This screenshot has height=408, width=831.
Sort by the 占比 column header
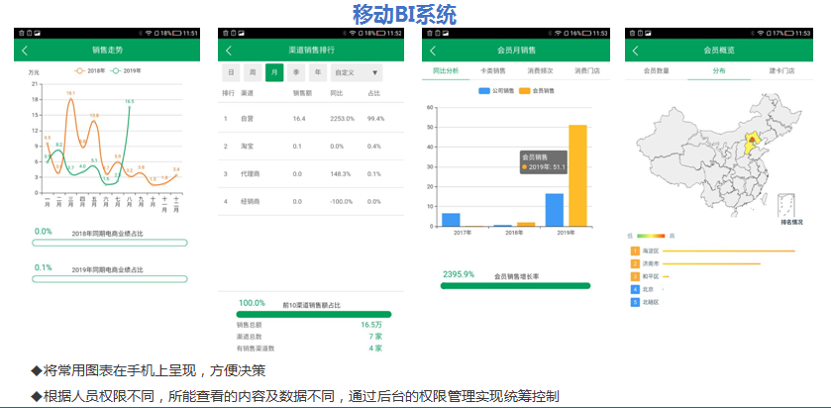coord(373,93)
